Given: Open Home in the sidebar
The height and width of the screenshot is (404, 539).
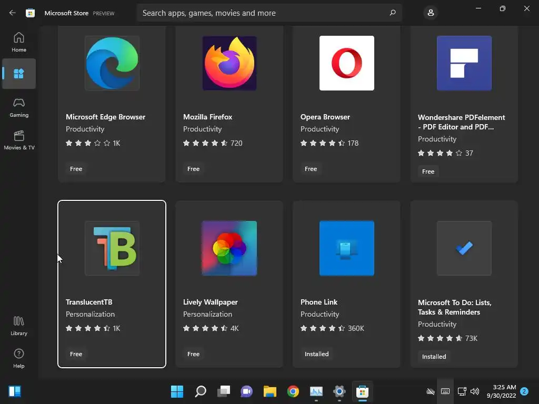Looking at the screenshot, I should pyautogui.click(x=19, y=42).
